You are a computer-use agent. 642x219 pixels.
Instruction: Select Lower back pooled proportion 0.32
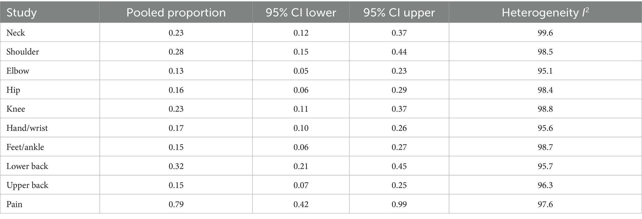tap(176, 166)
